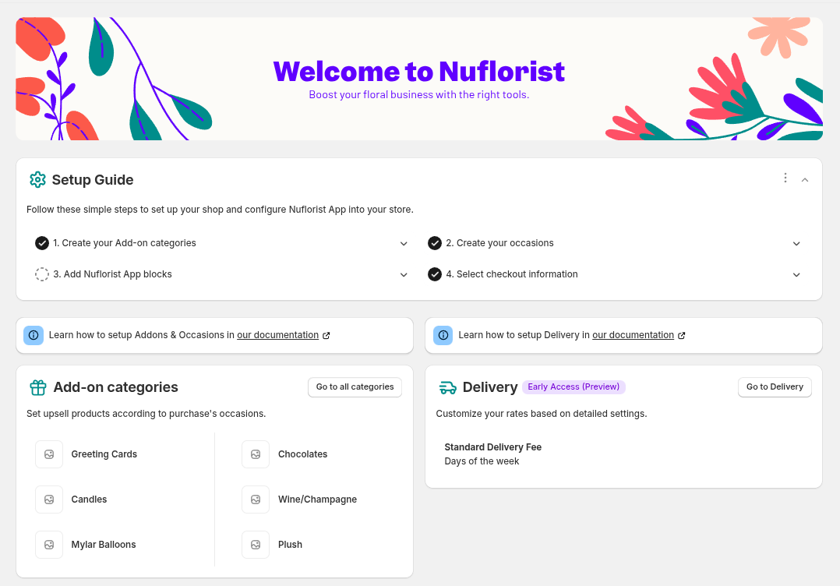
Task: Toggle the step 2 completion checkmark
Action: (434, 242)
